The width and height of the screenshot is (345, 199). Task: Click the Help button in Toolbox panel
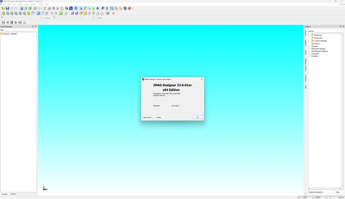coord(338,192)
